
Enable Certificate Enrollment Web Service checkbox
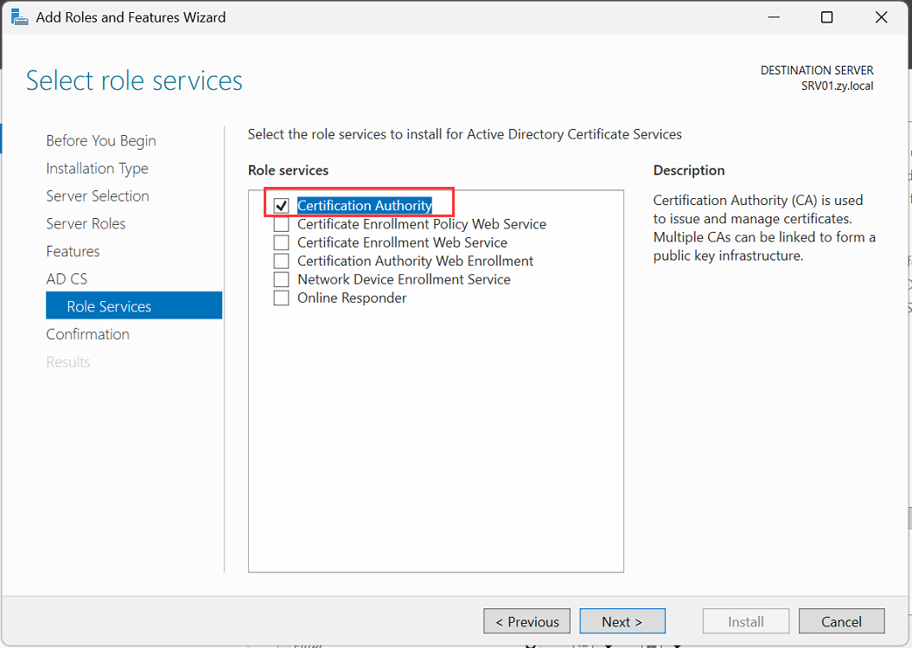(x=281, y=242)
